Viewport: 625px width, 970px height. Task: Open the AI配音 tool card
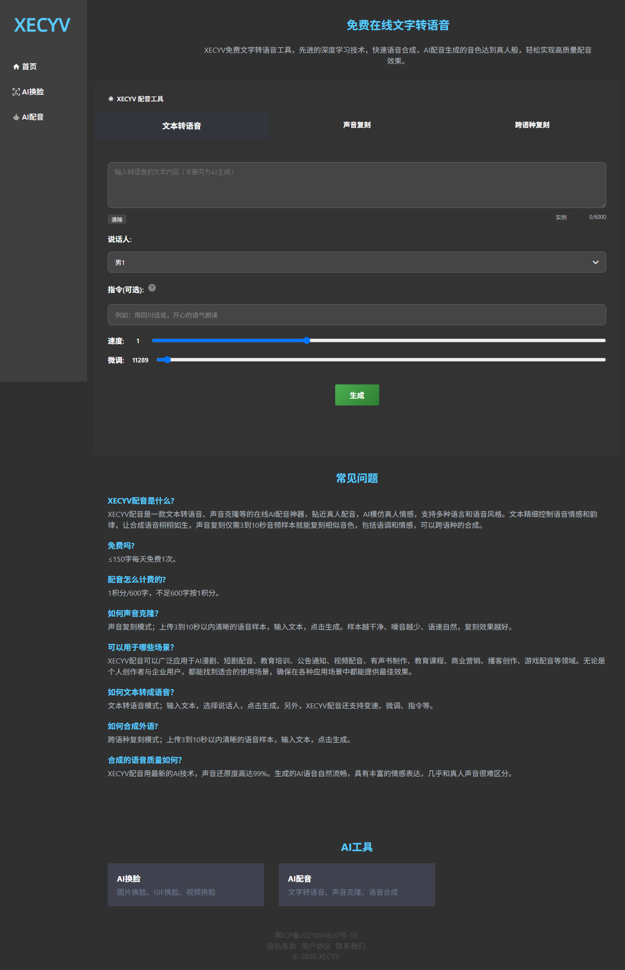click(x=357, y=885)
